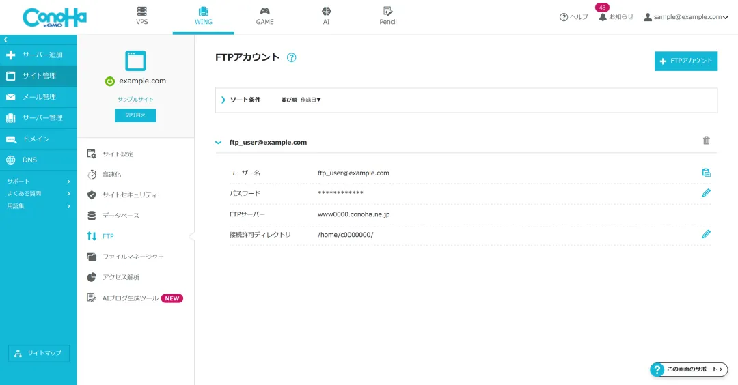Click ftp_user@example.com account header text
The height and width of the screenshot is (385, 738).
[x=268, y=143]
